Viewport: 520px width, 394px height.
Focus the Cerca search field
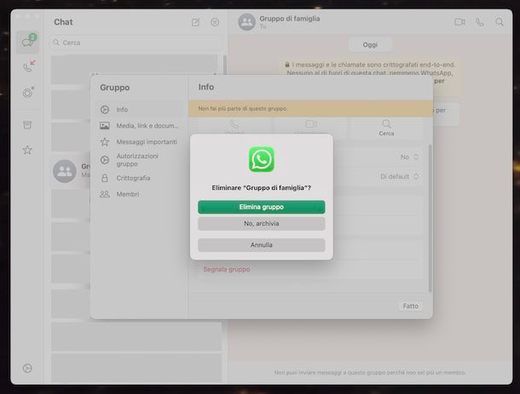pos(136,43)
